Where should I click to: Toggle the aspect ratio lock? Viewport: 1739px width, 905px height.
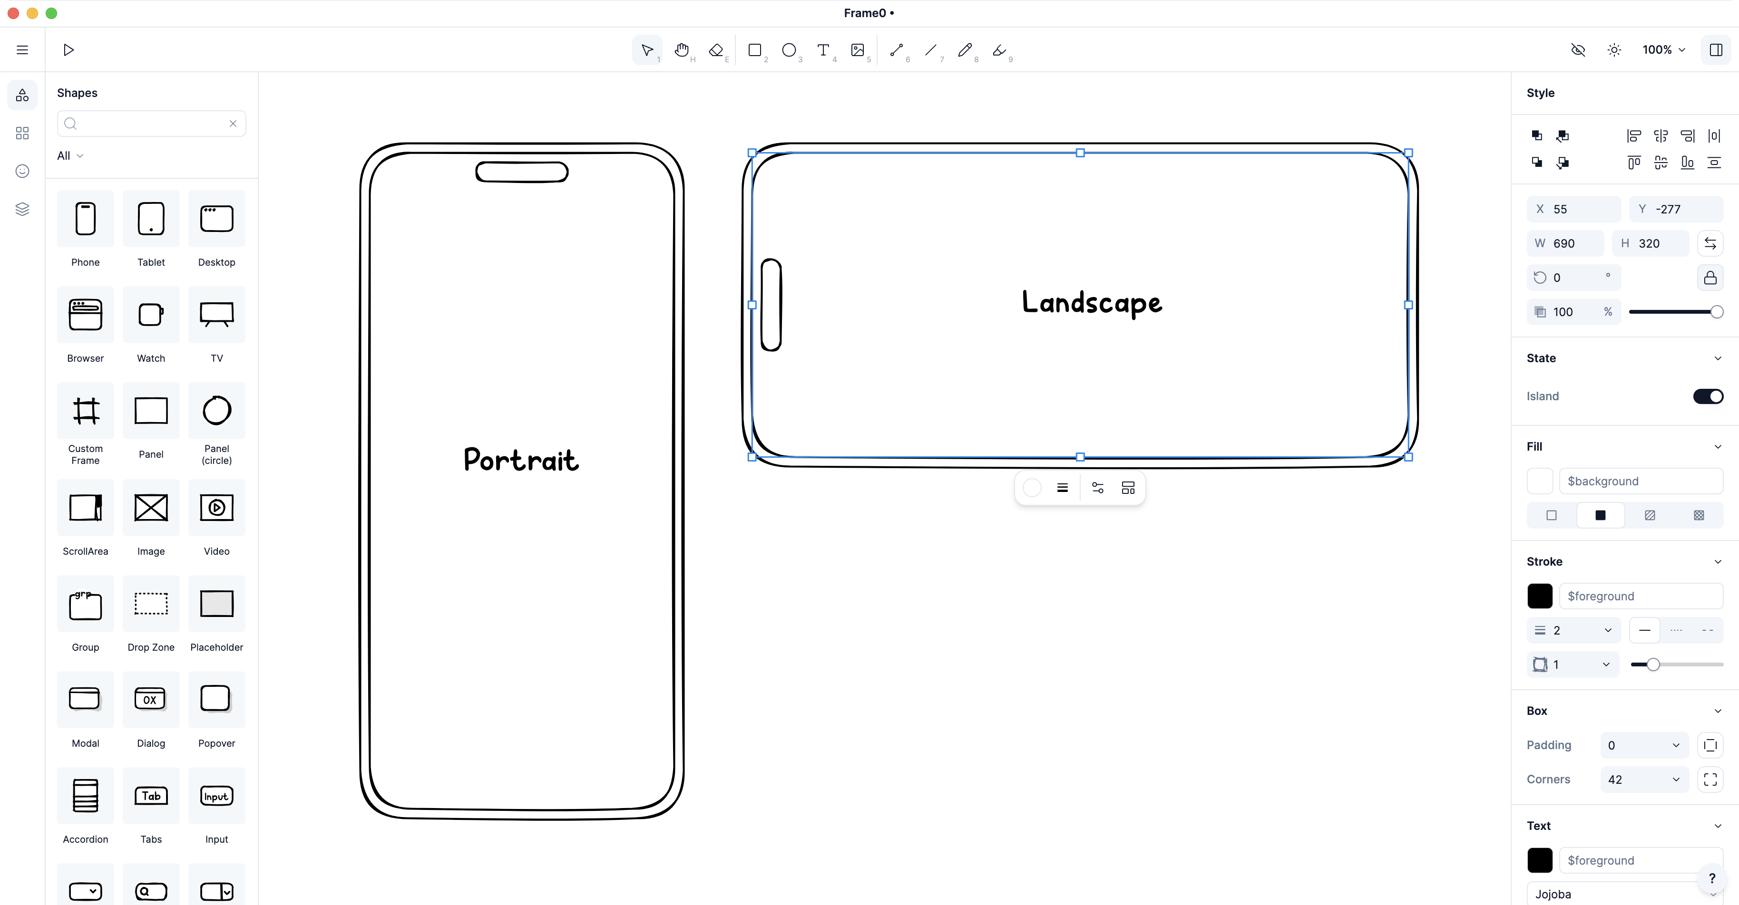1710,278
